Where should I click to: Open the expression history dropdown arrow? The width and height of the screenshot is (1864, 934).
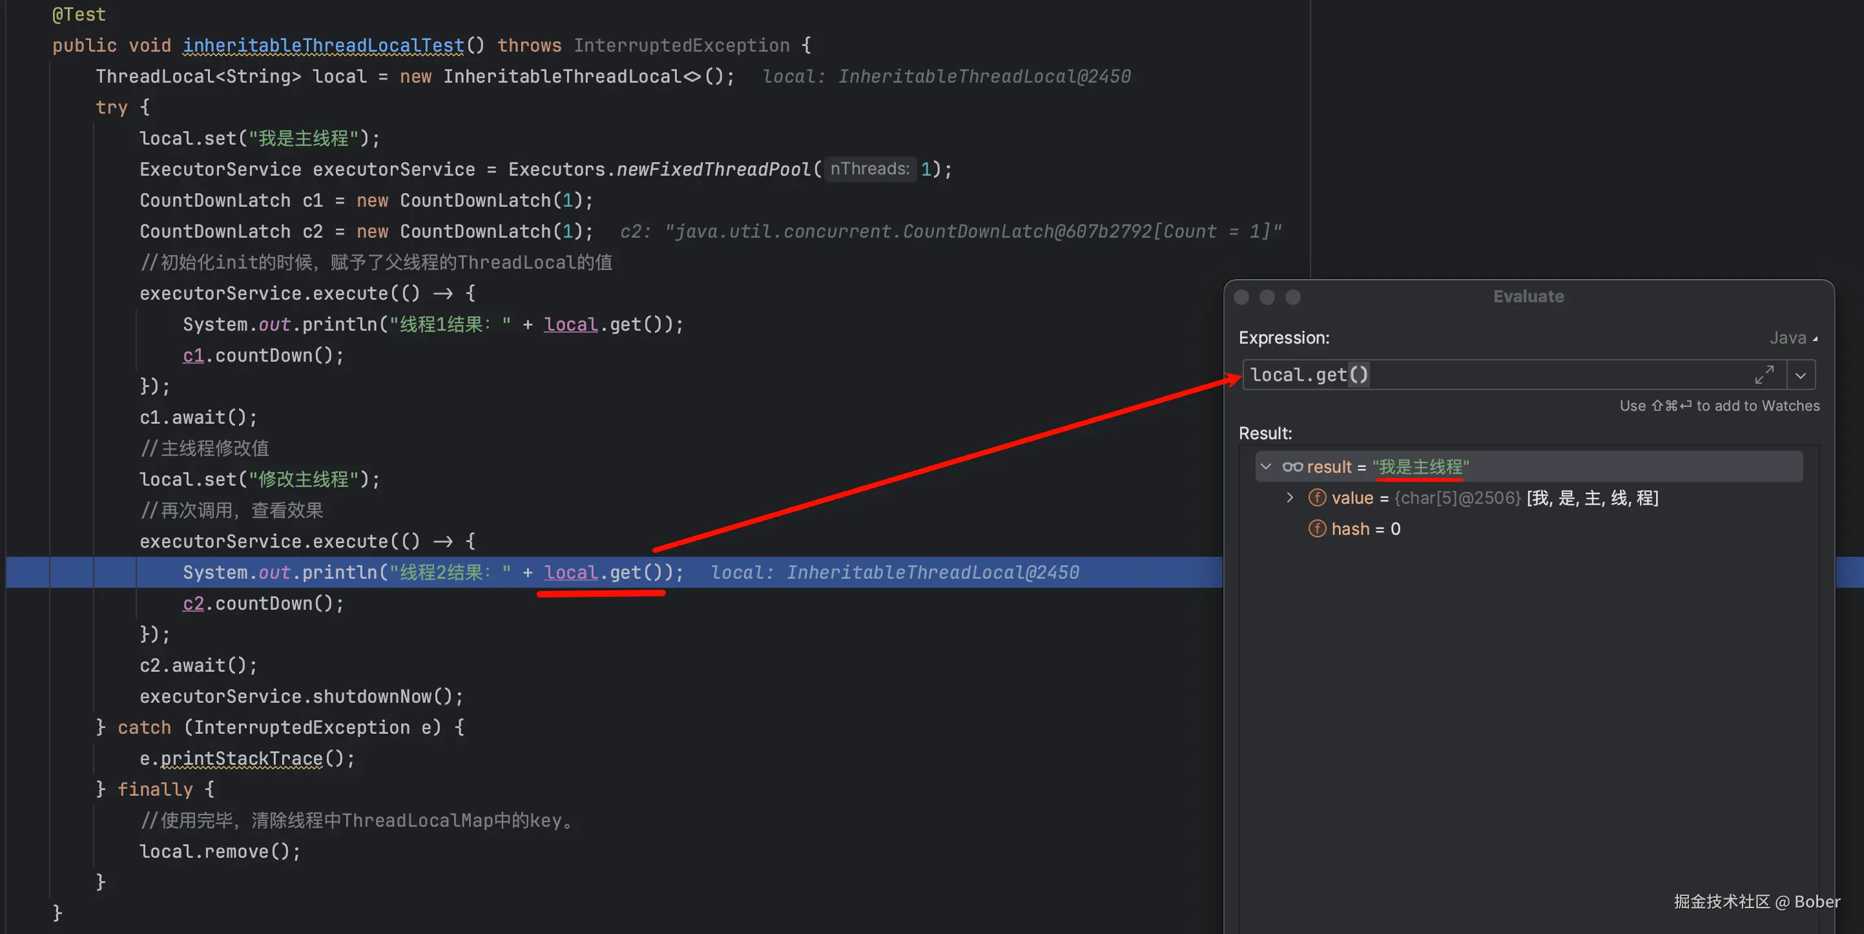coord(1800,375)
